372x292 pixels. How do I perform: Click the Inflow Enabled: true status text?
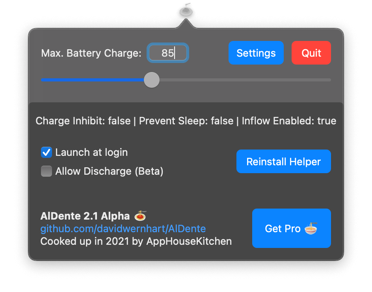(x=289, y=121)
